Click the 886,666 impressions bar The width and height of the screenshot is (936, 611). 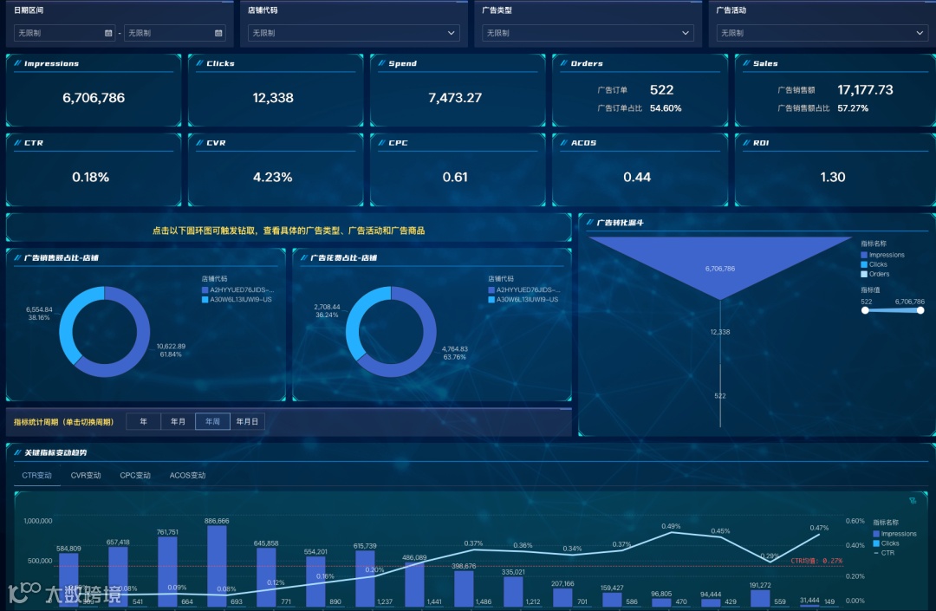click(x=217, y=566)
